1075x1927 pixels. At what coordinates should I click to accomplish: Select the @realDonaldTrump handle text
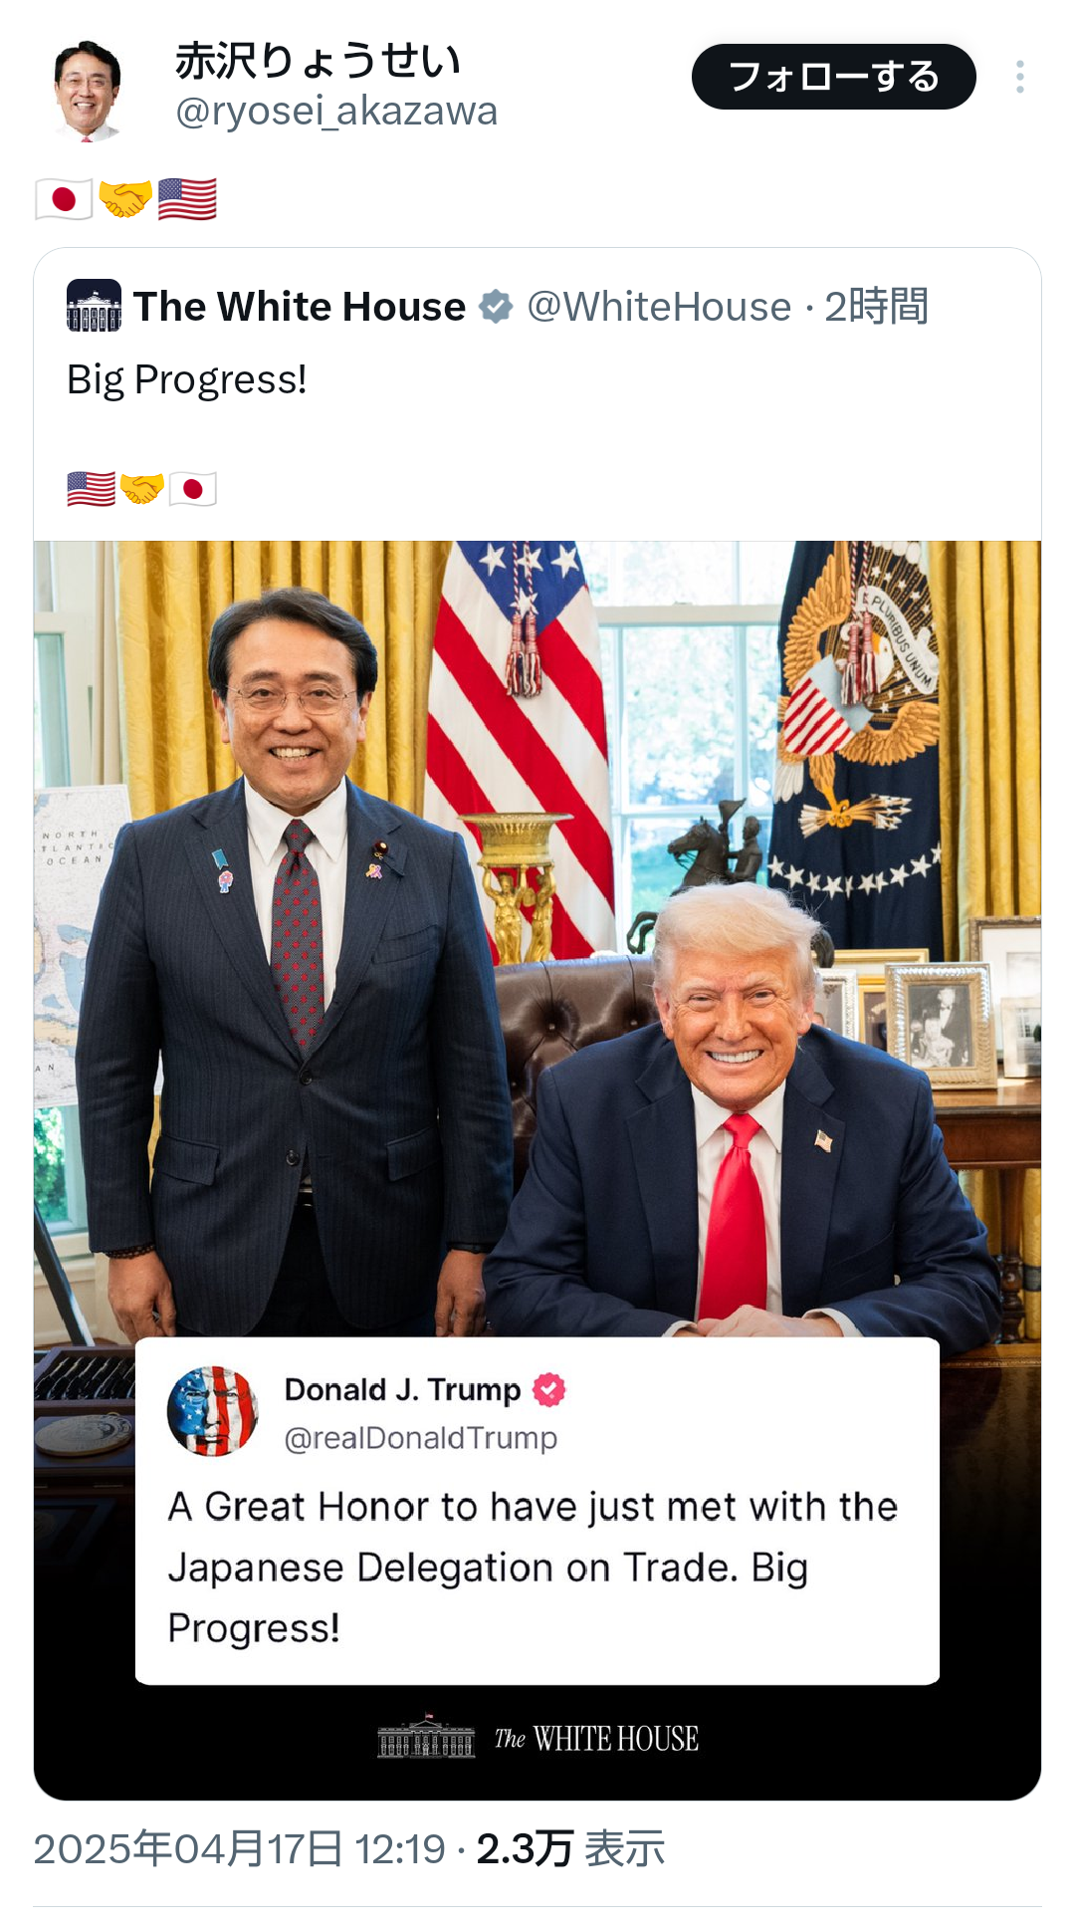(421, 1438)
